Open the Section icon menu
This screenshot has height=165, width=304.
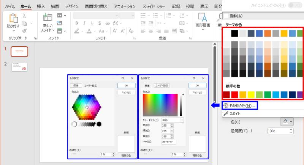tap(60, 31)
